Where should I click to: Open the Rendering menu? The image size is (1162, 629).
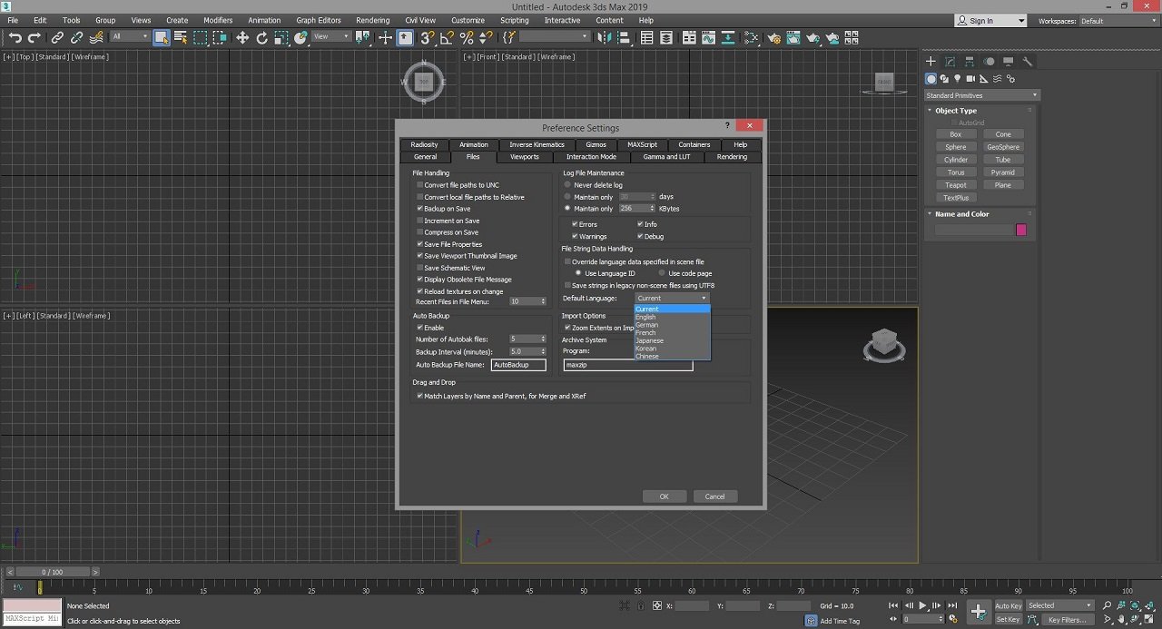point(372,20)
